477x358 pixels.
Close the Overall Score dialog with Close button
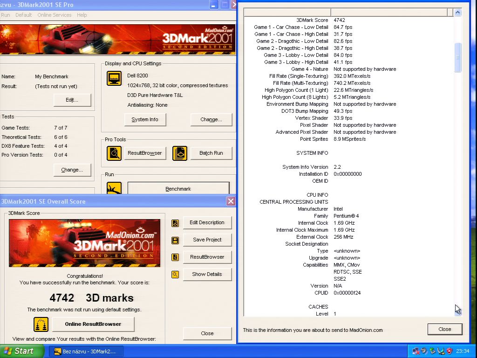coord(207,334)
